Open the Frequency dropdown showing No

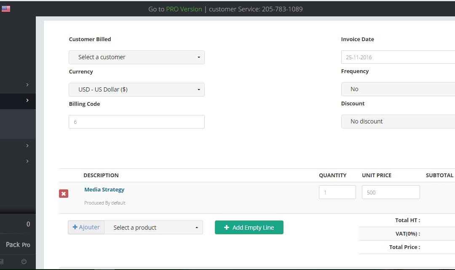(x=398, y=89)
